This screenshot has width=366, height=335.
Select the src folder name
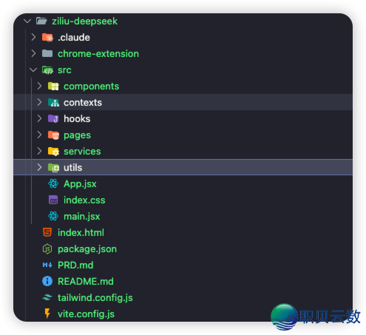pos(64,70)
